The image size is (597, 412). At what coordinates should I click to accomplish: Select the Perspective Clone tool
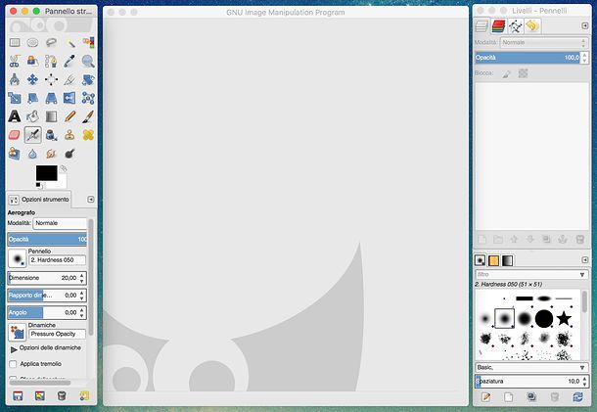coord(15,154)
